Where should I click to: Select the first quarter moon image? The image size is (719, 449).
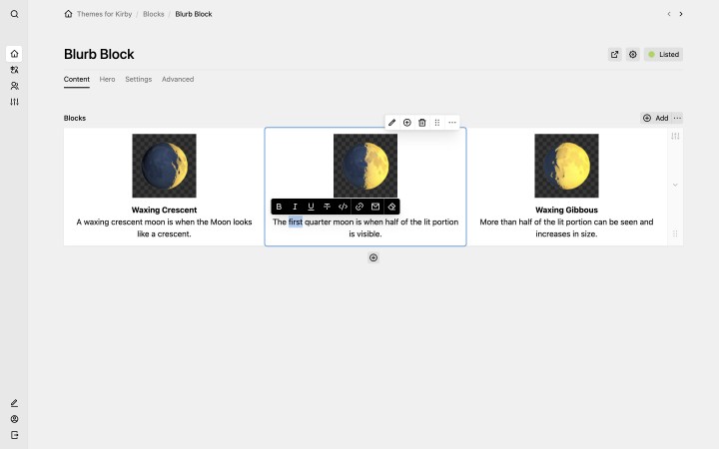pos(365,166)
